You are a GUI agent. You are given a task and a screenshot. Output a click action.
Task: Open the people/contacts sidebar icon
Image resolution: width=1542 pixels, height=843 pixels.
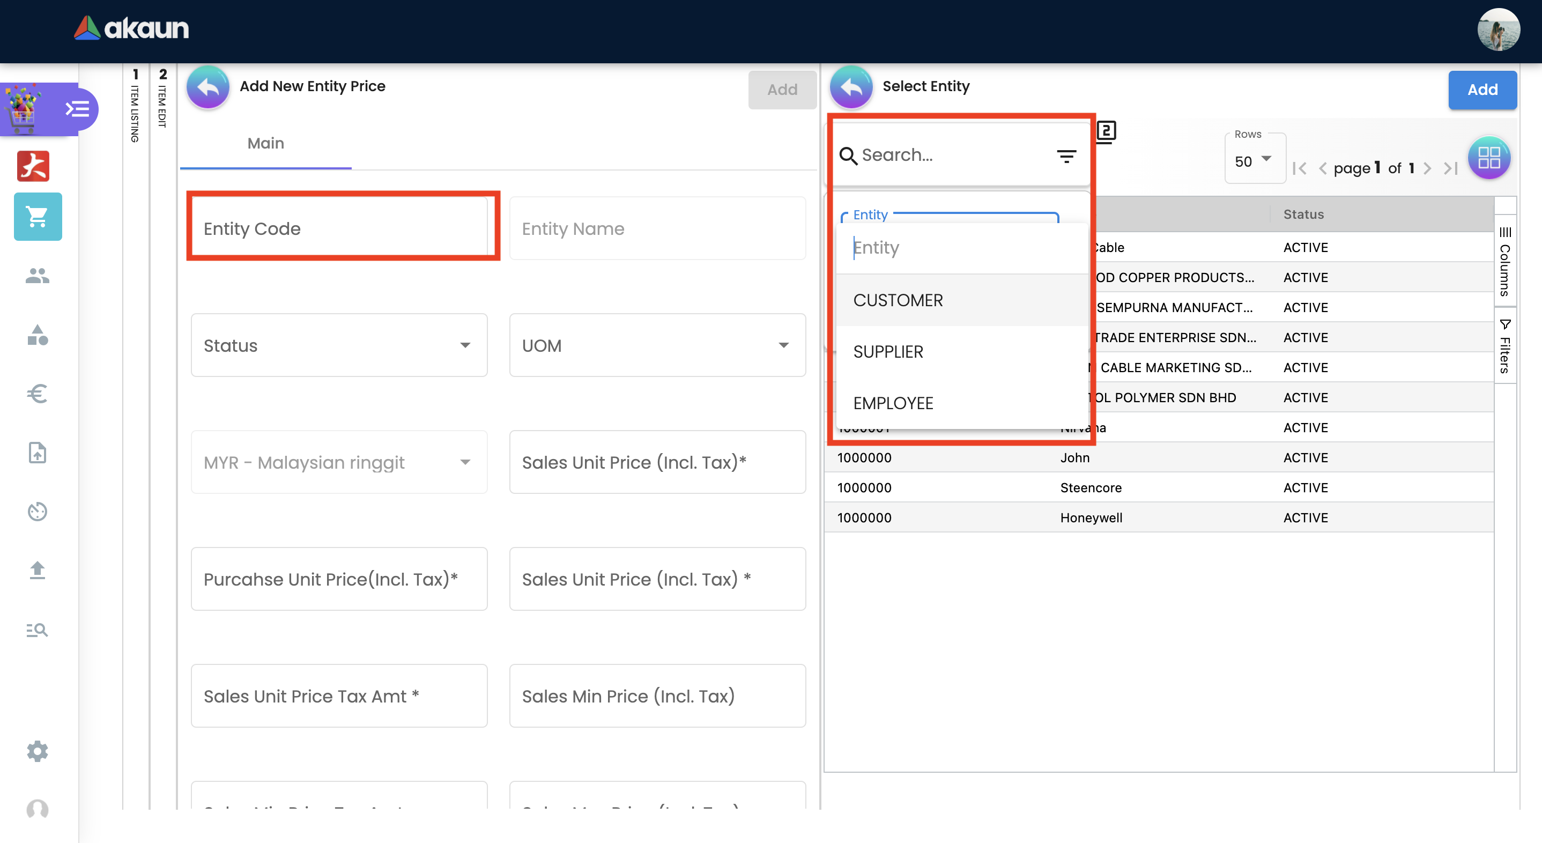pos(38,276)
